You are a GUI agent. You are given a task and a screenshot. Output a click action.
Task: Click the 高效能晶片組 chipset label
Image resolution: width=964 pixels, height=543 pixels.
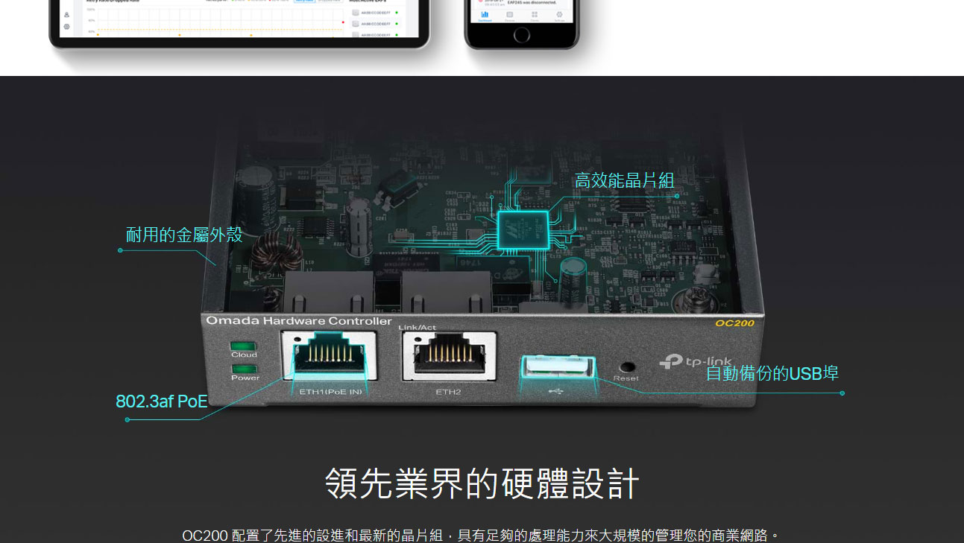(x=624, y=180)
